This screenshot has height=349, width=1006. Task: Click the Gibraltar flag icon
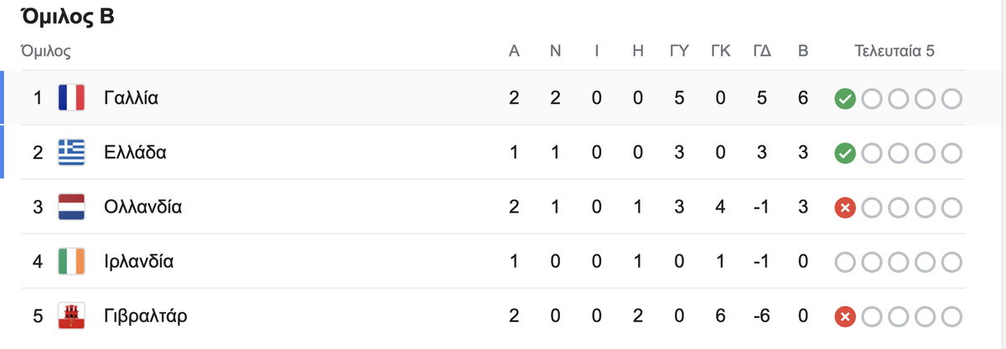tap(71, 316)
